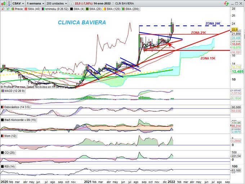Click the Mom (12) panel color icon
This screenshot has height=184, width=245.
[3, 136]
